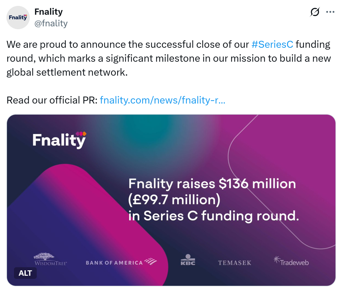Open the three-dot more options menu
The width and height of the screenshot is (344, 292).
tap(330, 12)
